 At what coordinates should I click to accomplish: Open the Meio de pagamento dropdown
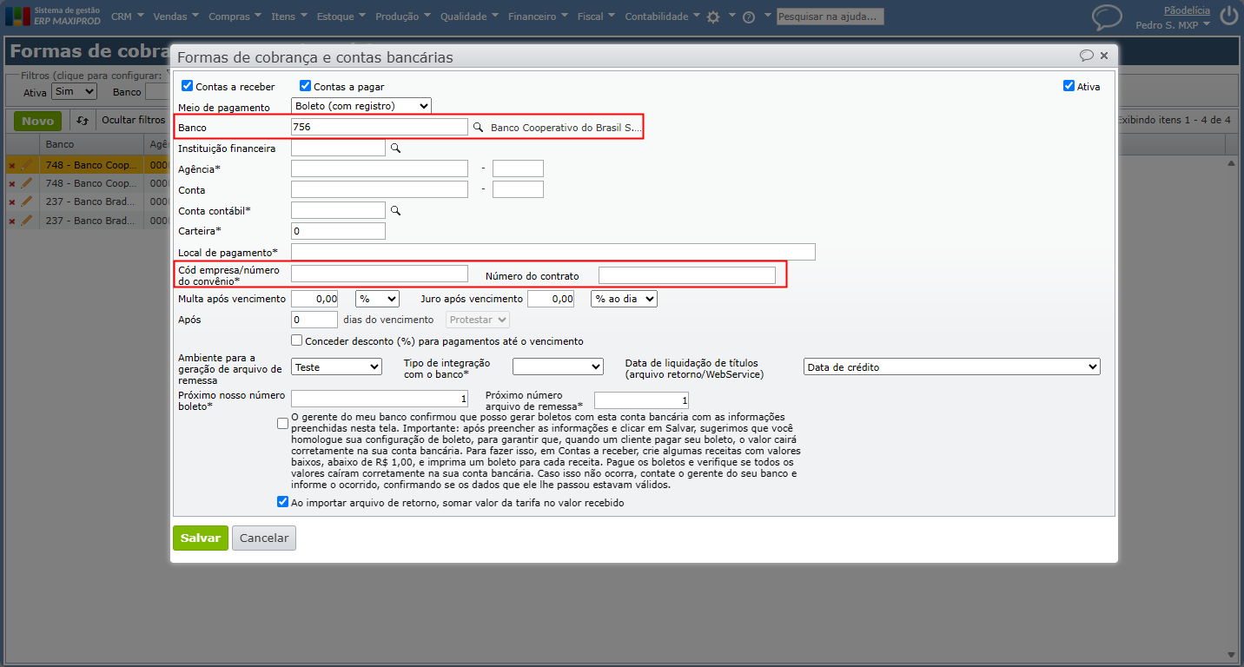click(x=361, y=106)
